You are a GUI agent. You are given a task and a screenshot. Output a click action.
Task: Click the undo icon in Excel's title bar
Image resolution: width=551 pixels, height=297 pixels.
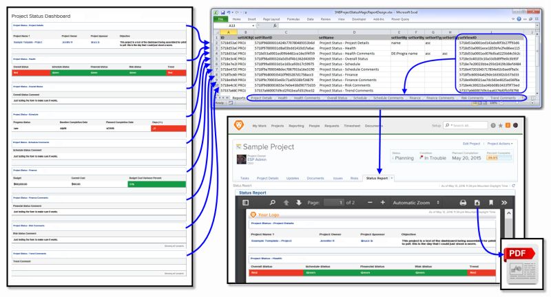pos(229,12)
